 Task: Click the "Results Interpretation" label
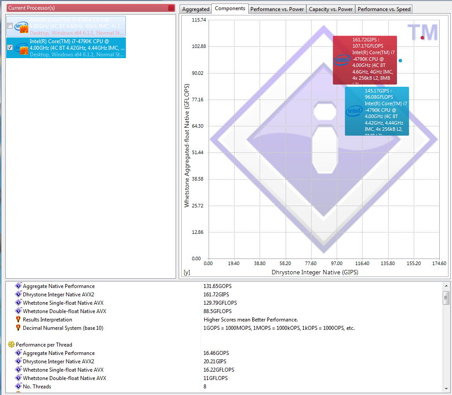coord(48,319)
